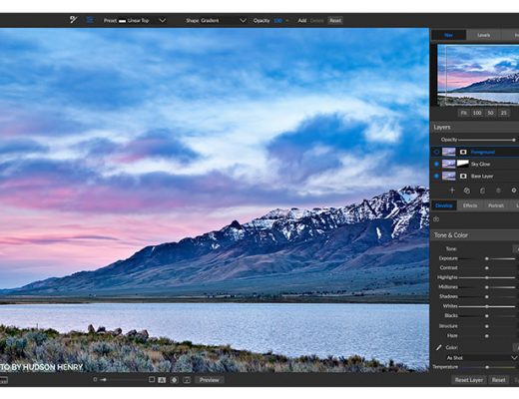
Task: Click the Base Layer mask icon
Action: coord(463,176)
